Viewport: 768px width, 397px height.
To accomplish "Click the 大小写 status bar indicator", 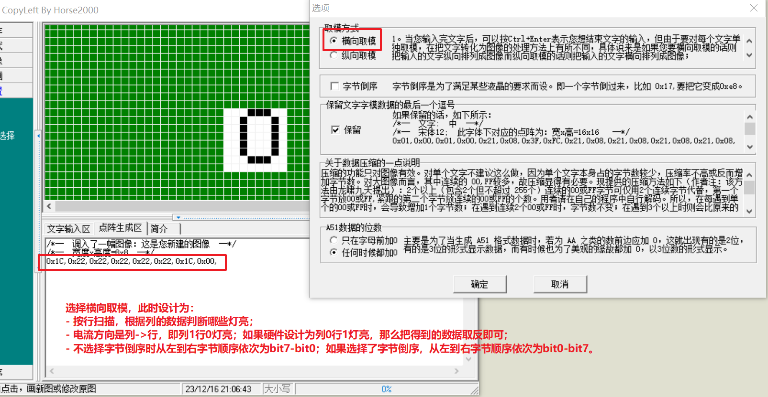I will coord(278,389).
